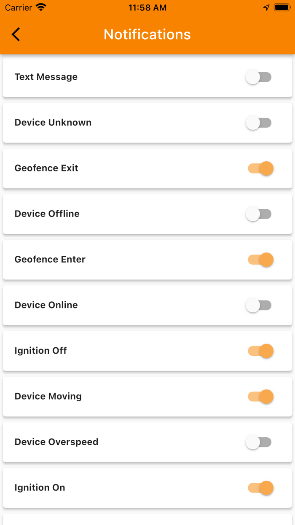The image size is (295, 525).
Task: Tap the battery indicator icon
Action: pyautogui.click(x=282, y=8)
